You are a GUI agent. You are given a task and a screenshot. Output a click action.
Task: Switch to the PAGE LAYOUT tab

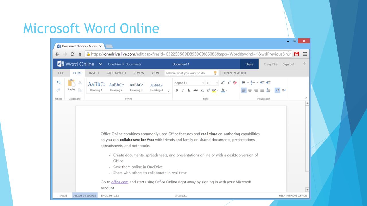coord(116,73)
